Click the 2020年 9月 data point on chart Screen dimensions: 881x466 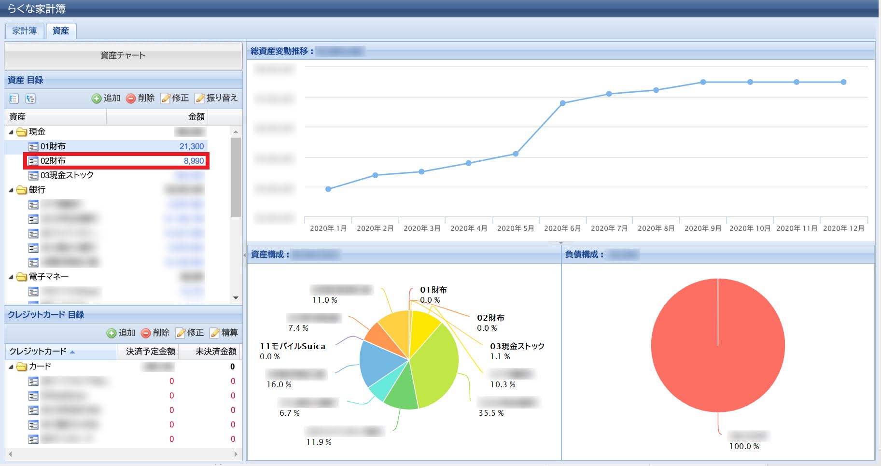[x=703, y=82]
